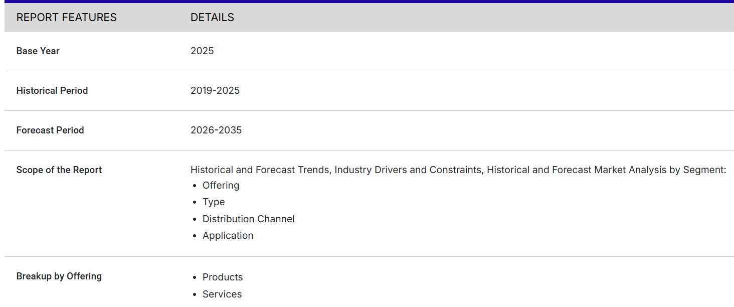Click the Distribution Channel bullet item

tap(248, 219)
